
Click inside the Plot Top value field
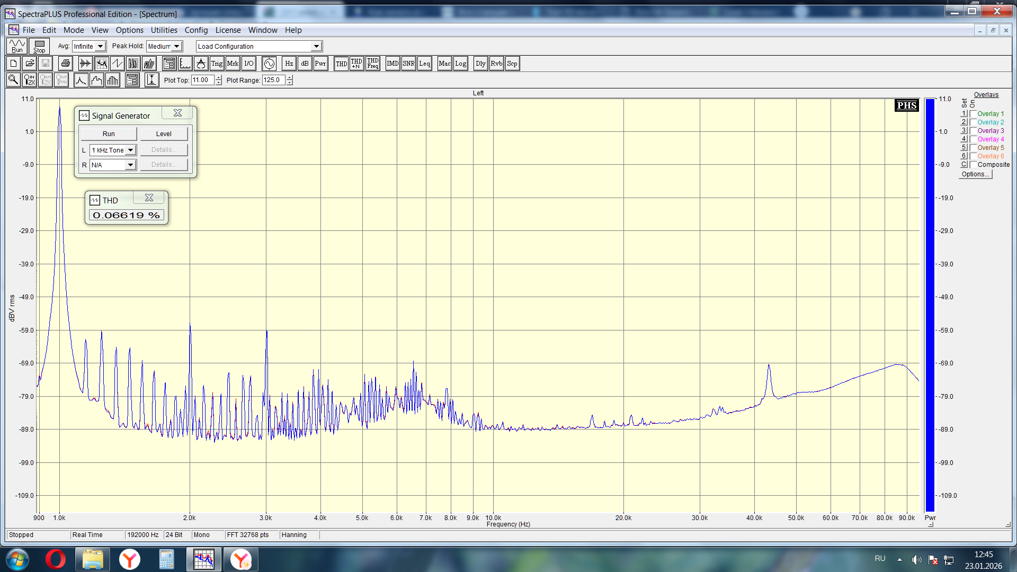coord(202,80)
